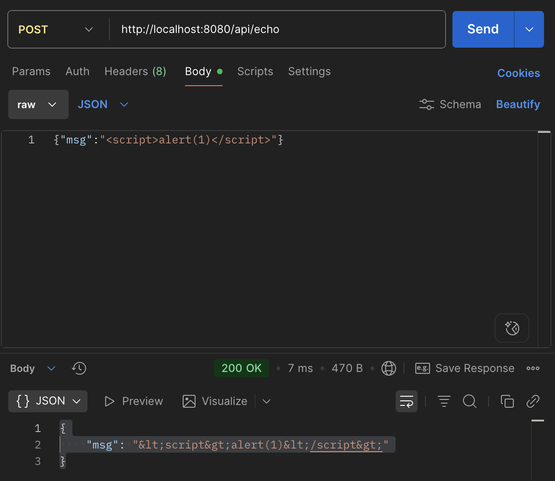Send the POST request
The image size is (555, 481).
tap(483, 29)
